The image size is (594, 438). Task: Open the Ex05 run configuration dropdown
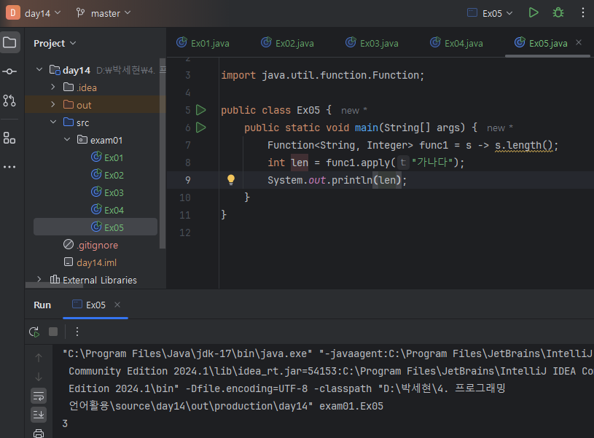click(490, 12)
